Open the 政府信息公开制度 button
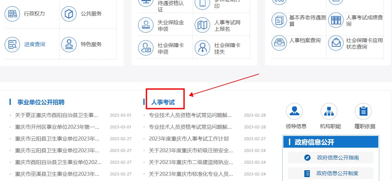392x181 pixels. pos(330,173)
